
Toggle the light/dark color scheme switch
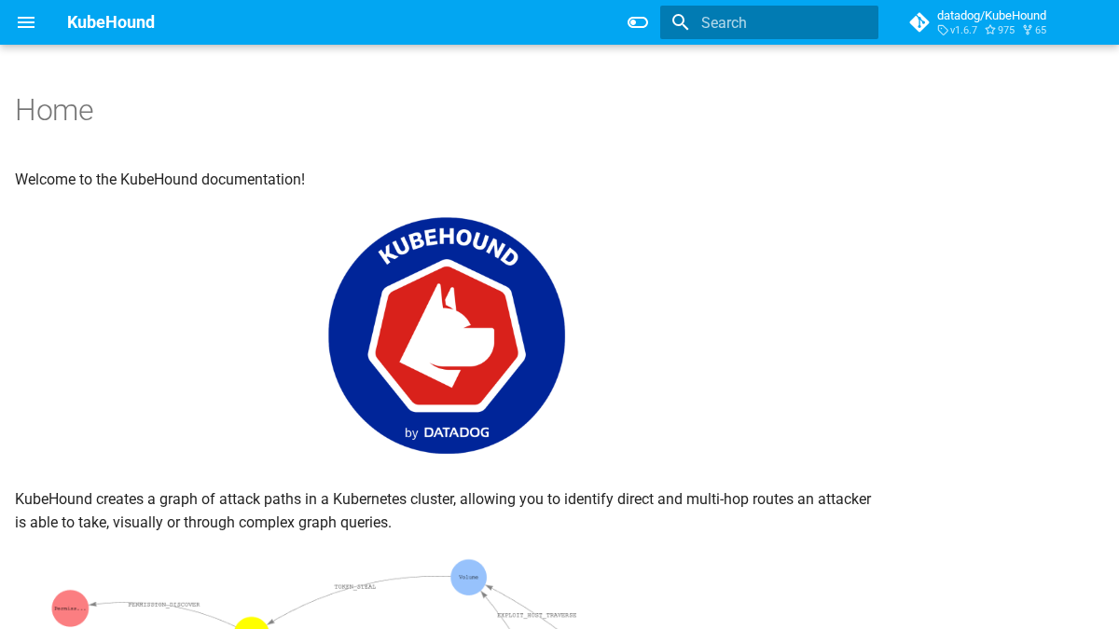point(638,22)
